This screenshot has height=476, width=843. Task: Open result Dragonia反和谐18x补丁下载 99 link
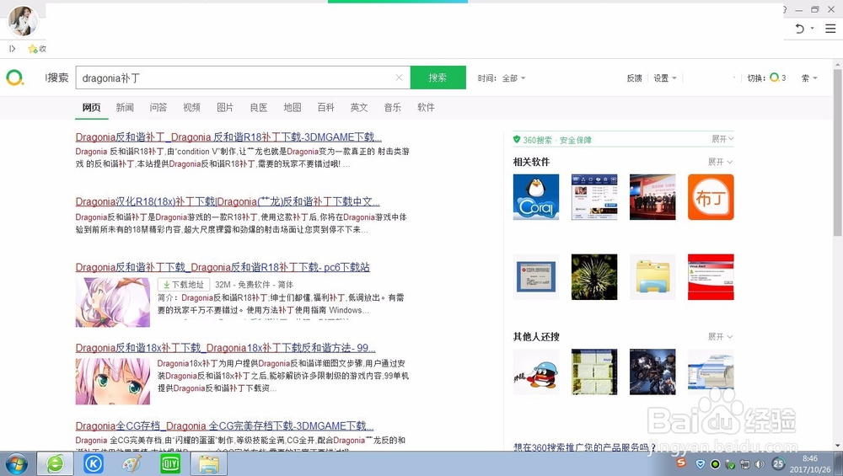(225, 348)
